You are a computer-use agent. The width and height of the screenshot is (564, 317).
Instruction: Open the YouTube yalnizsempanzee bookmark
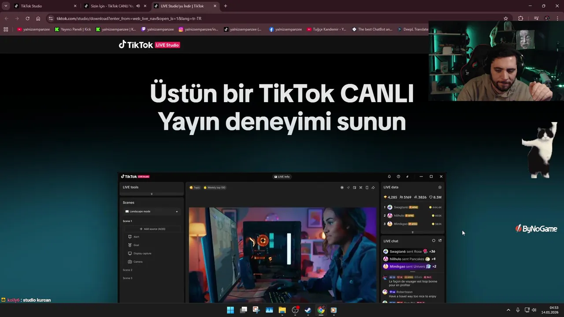[x=33, y=29]
